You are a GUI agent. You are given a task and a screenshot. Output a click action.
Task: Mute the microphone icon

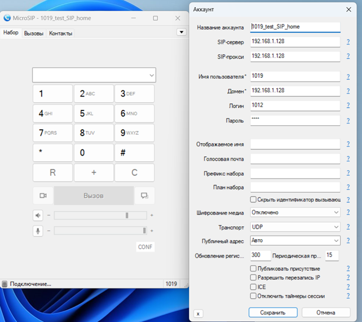(x=38, y=231)
